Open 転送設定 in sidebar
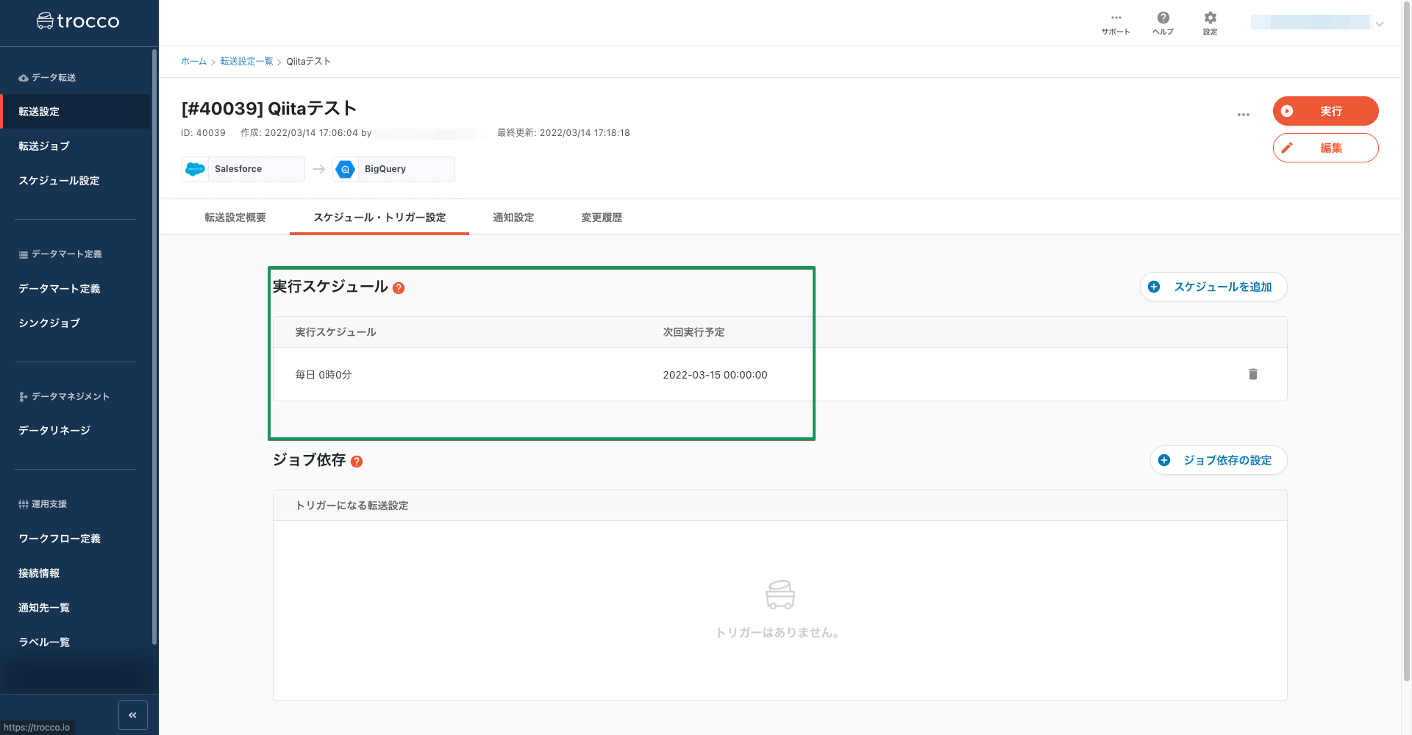This screenshot has height=735, width=1412. (x=75, y=112)
